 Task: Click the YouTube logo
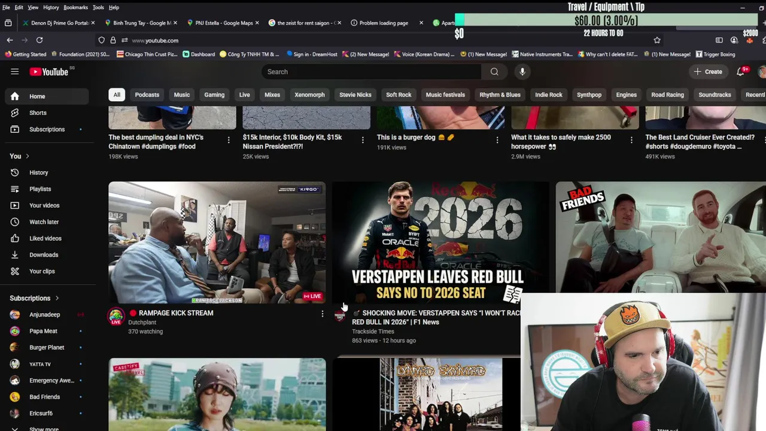point(49,72)
